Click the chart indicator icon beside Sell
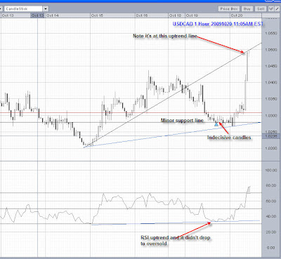This screenshot has height=259, width=281. [271, 9]
